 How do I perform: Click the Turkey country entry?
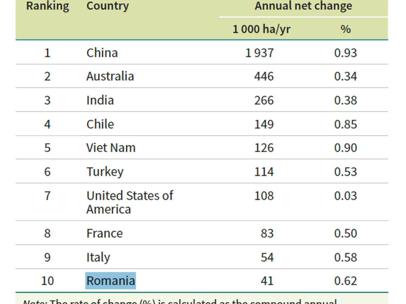(x=105, y=172)
